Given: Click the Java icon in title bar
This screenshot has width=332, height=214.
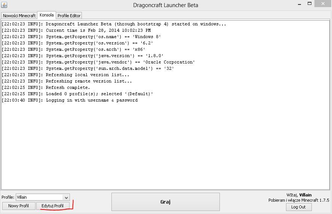Looking at the screenshot, I should coord(4,4).
